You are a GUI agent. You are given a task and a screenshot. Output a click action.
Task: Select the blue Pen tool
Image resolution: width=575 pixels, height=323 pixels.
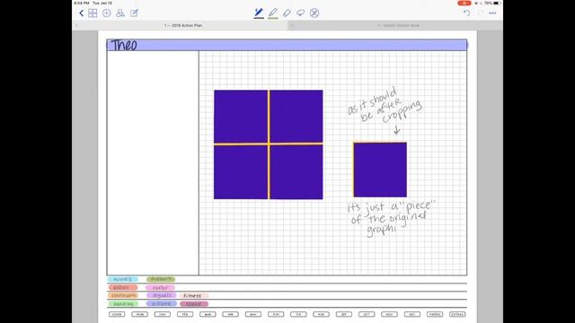pyautogui.click(x=259, y=13)
